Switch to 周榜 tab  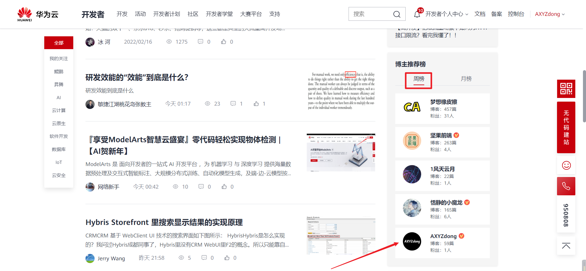click(419, 79)
